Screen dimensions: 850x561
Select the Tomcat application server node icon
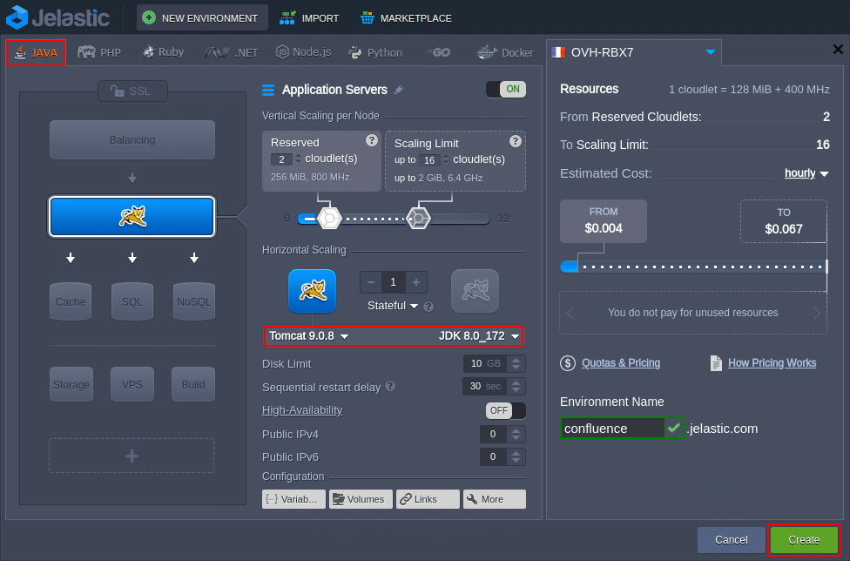[x=132, y=217]
